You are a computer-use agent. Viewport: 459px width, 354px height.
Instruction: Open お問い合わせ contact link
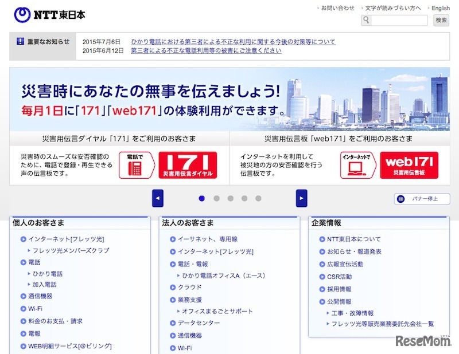(337, 8)
